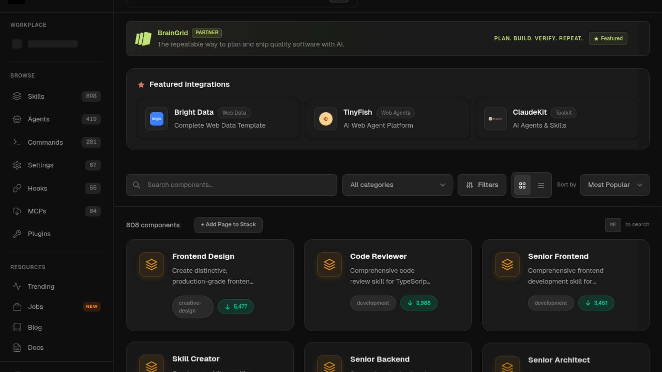Click the 5,477 downloads badge
This screenshot has width=662, height=372.
pos(236,307)
